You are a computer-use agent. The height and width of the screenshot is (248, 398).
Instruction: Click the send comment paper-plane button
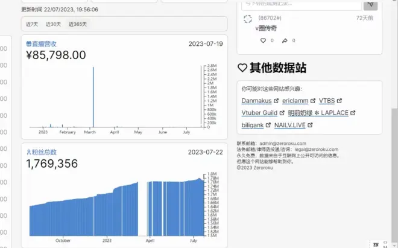point(370,5)
